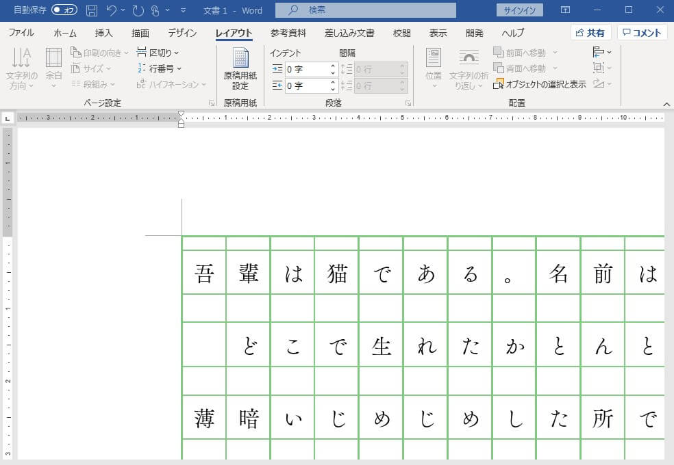
Task: Open the group objects dropdown
Action: pyautogui.click(x=602, y=68)
